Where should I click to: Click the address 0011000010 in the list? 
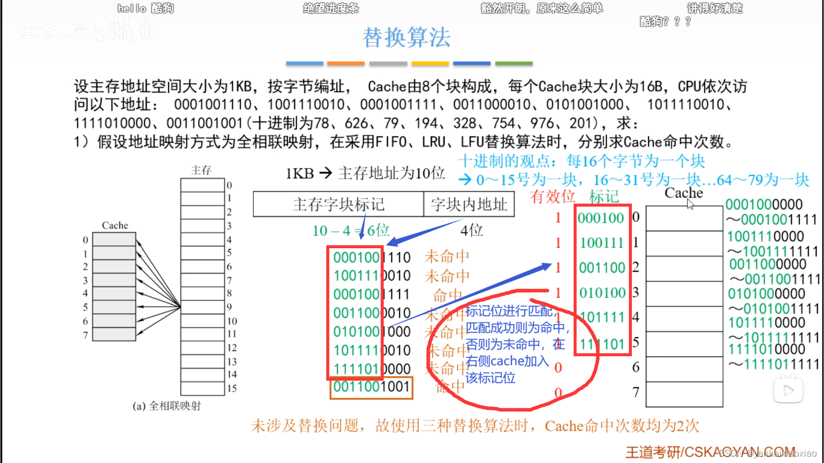tap(372, 313)
